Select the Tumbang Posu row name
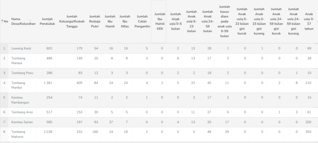318x143 pixels. tap(22, 73)
